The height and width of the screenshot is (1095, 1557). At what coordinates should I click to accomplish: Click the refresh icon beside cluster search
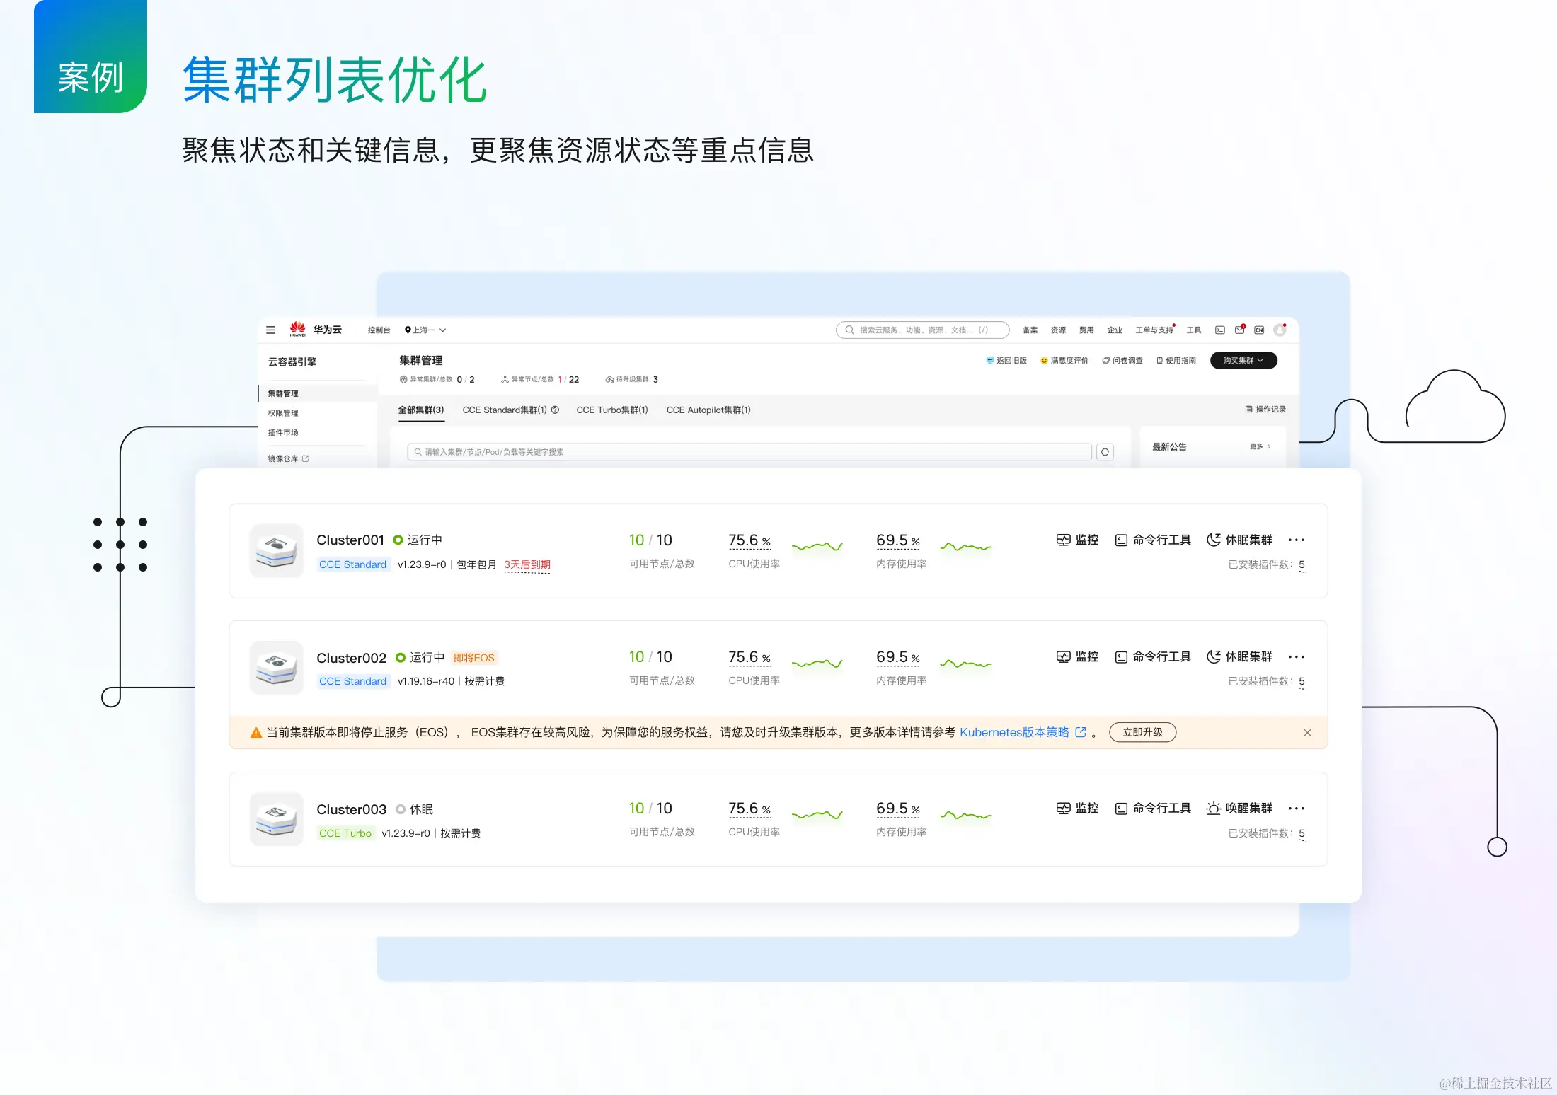click(x=1105, y=452)
